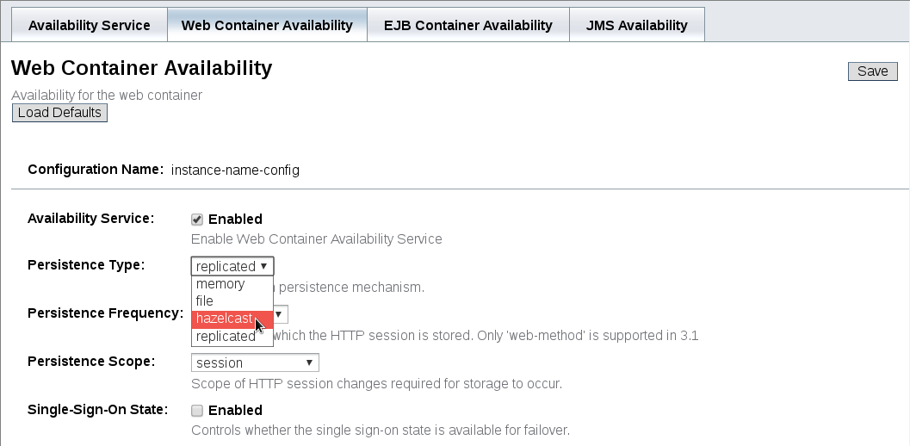910x446 pixels.
Task: Click the 'instance-name-config' configuration name text
Action: click(x=235, y=170)
